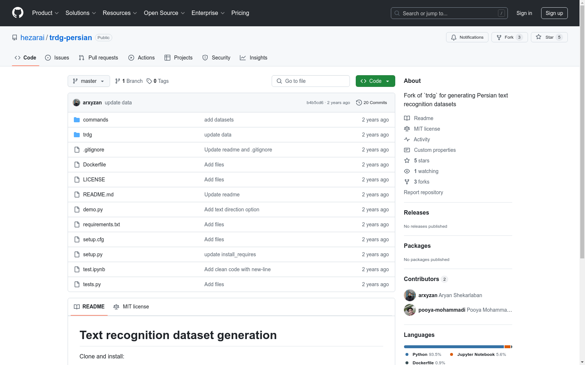
Task: Click pooya-mohammadi contributor avatar
Action: (410, 310)
